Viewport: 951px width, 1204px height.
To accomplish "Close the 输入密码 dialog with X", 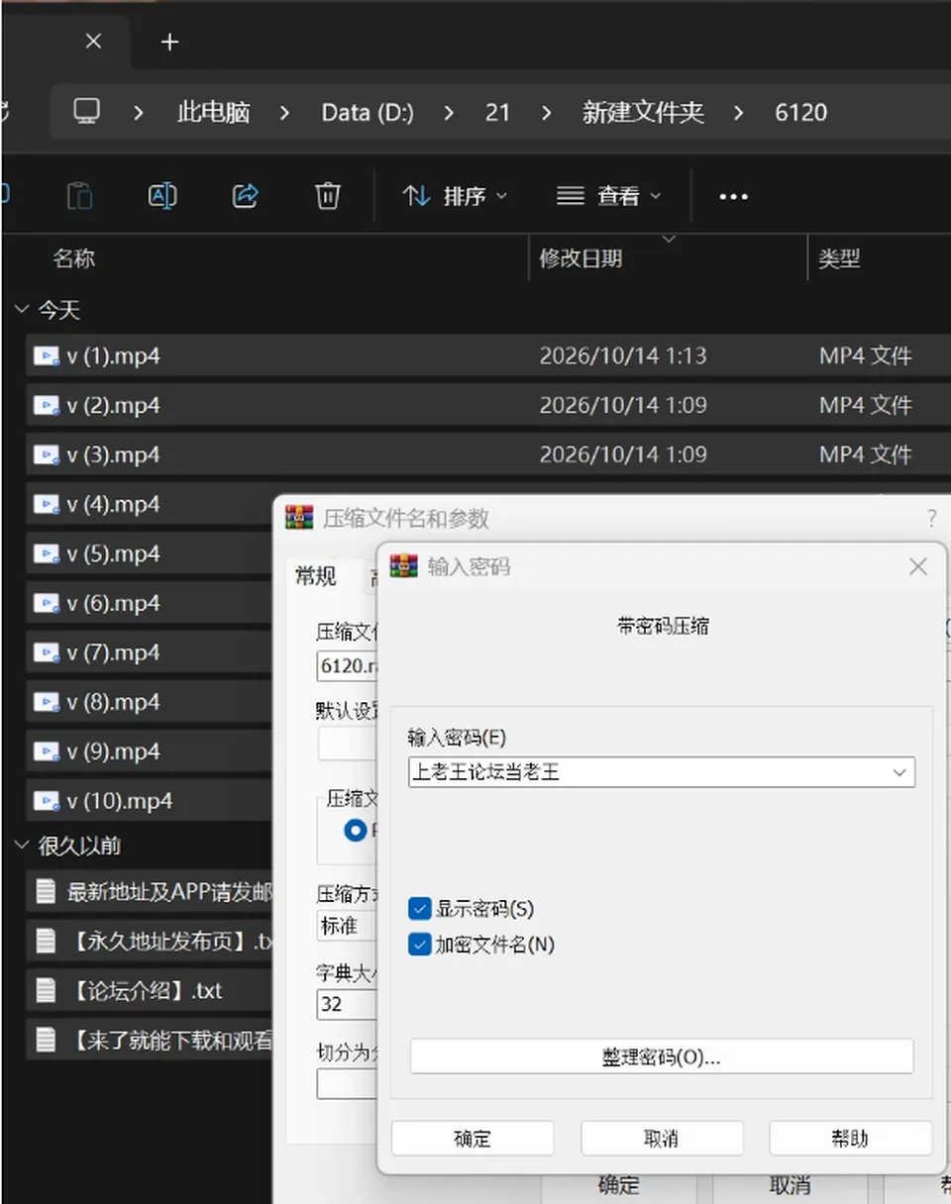I will click(x=918, y=566).
